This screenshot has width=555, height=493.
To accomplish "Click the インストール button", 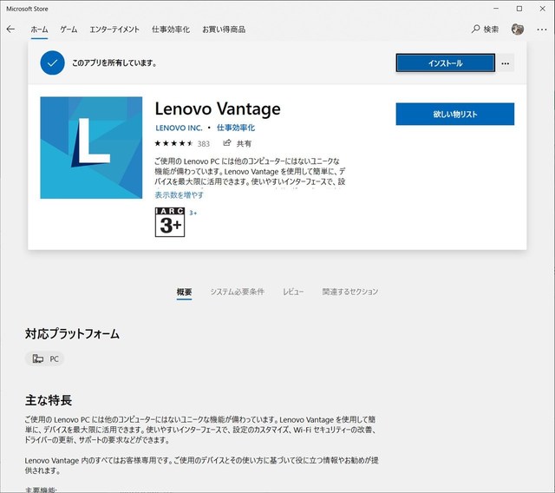I will click(x=445, y=63).
